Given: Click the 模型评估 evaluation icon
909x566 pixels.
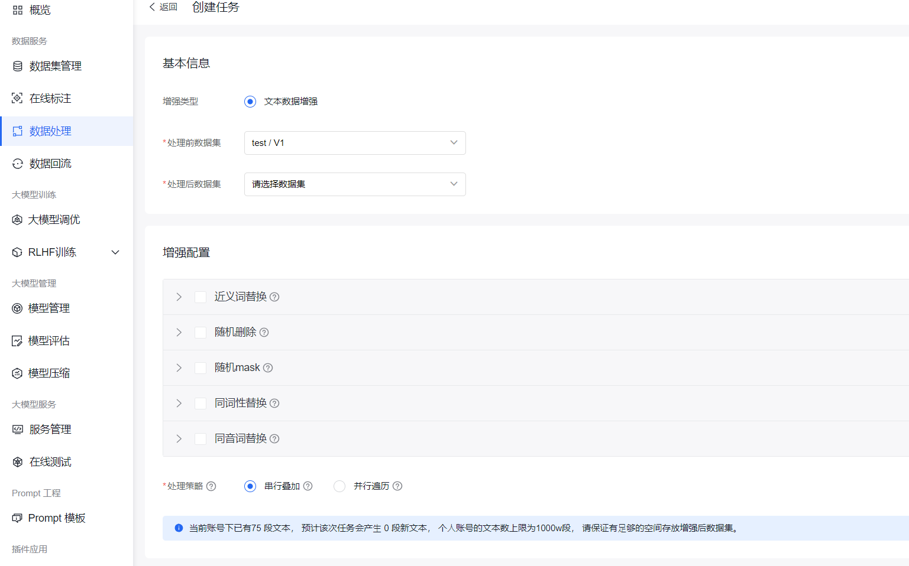Looking at the screenshot, I should point(17,341).
